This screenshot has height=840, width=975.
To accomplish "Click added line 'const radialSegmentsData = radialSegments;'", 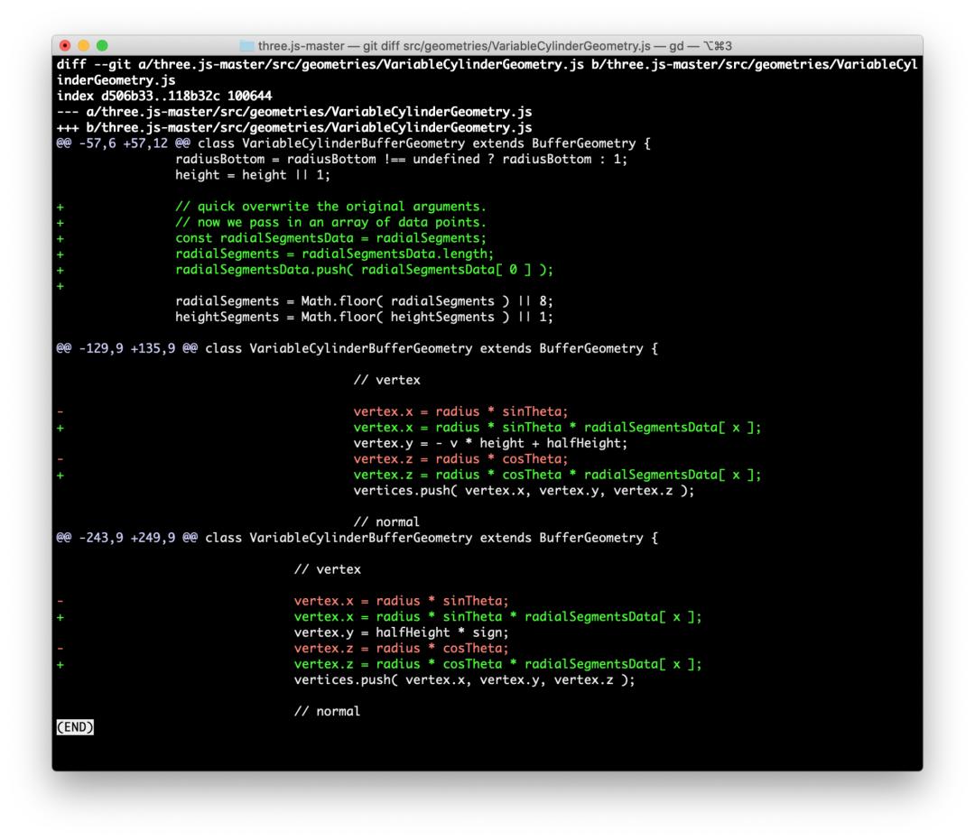I will click(x=330, y=238).
